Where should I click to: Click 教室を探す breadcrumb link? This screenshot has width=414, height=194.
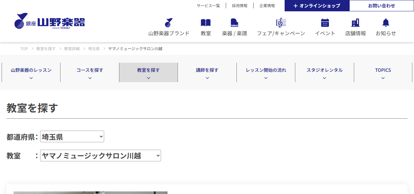46,48
